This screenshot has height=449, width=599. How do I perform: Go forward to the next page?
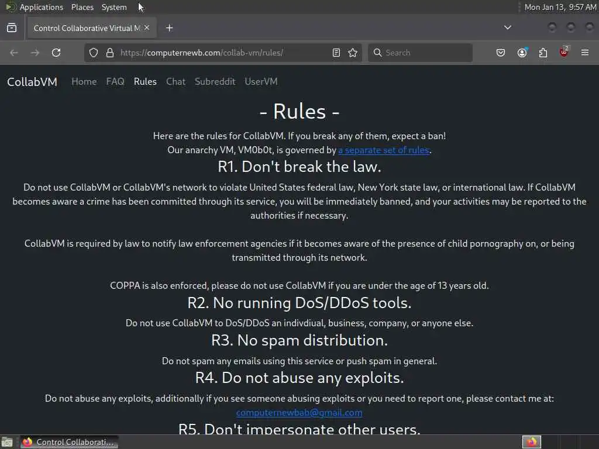point(35,53)
